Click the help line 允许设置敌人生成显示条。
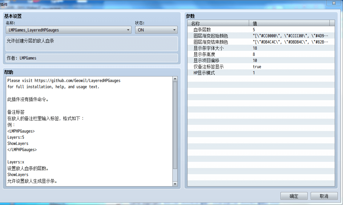This screenshot has width=343, height=205. [32, 181]
